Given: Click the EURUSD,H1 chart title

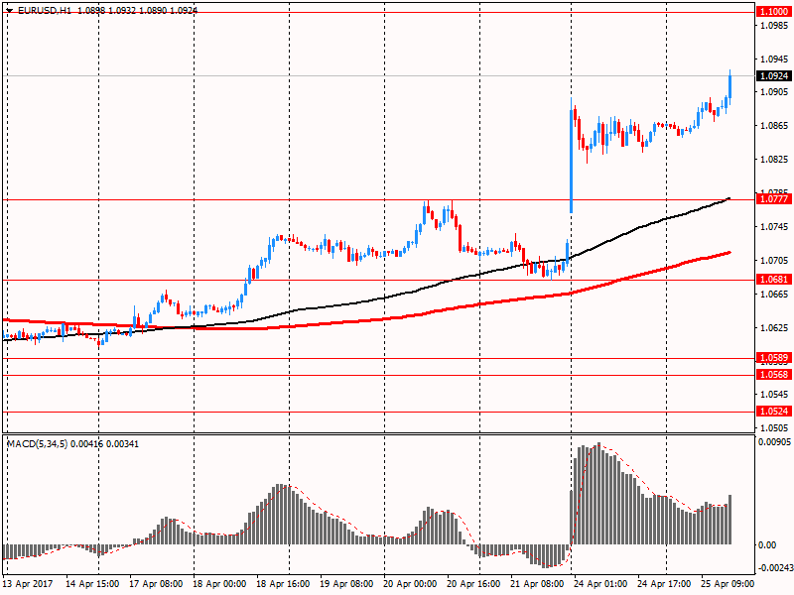Looking at the screenshot, I should (45, 10).
